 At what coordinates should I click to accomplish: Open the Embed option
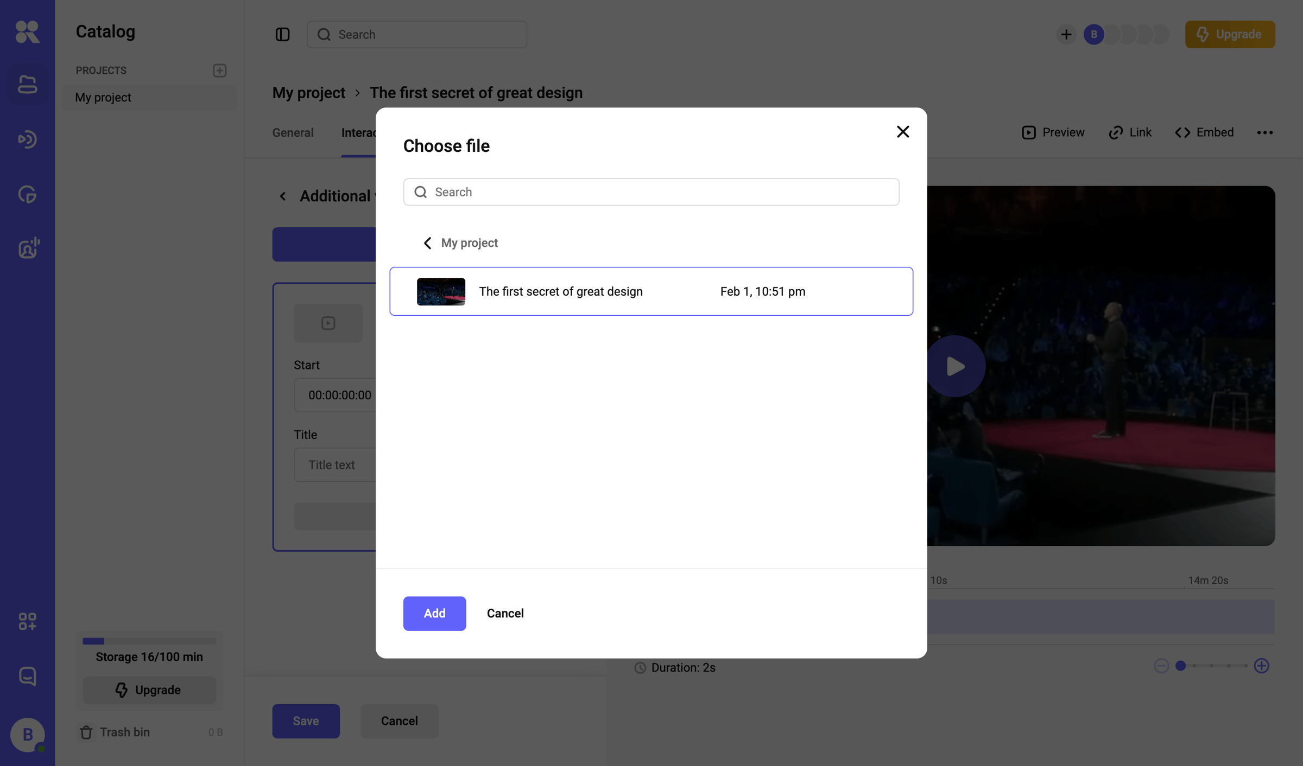coord(1205,132)
